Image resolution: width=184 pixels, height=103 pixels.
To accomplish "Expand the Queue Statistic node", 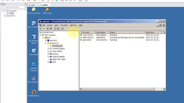I will click(48, 57).
